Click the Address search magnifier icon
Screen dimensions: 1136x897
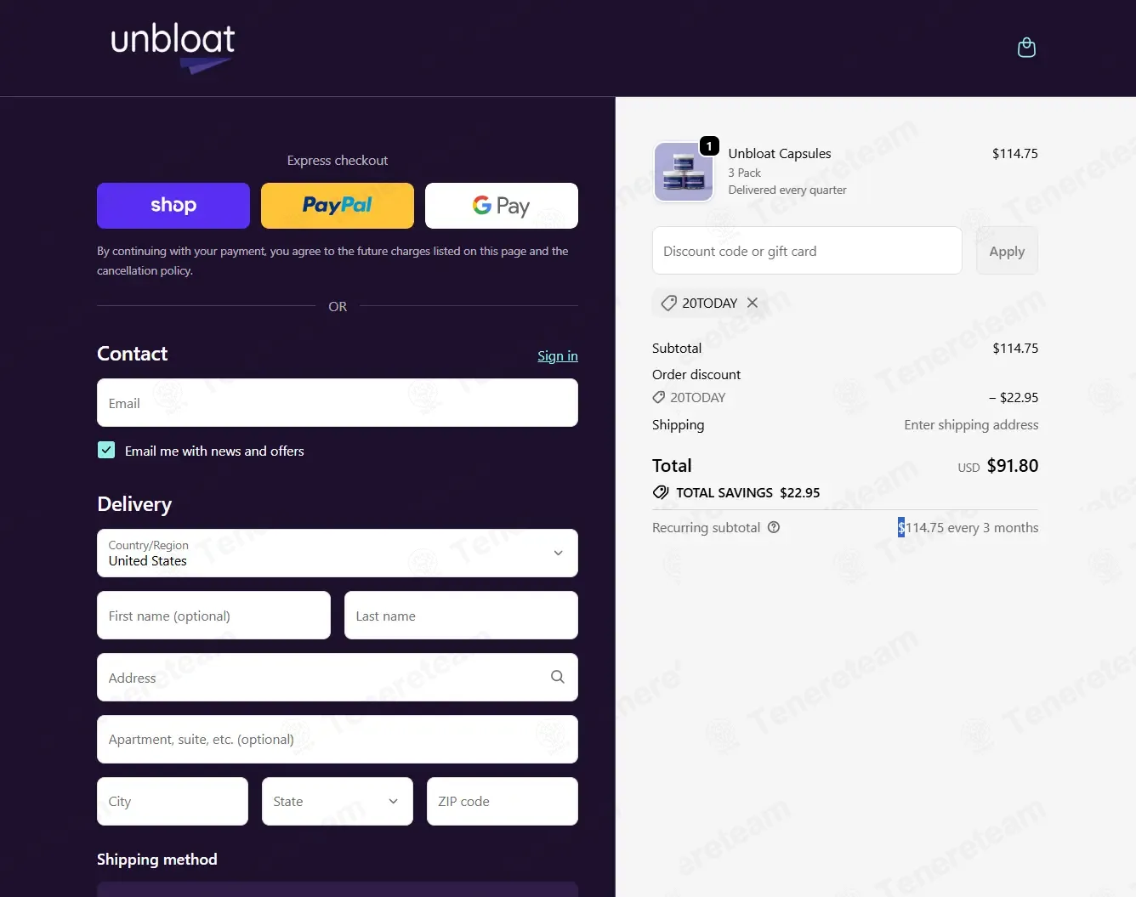[x=558, y=677]
